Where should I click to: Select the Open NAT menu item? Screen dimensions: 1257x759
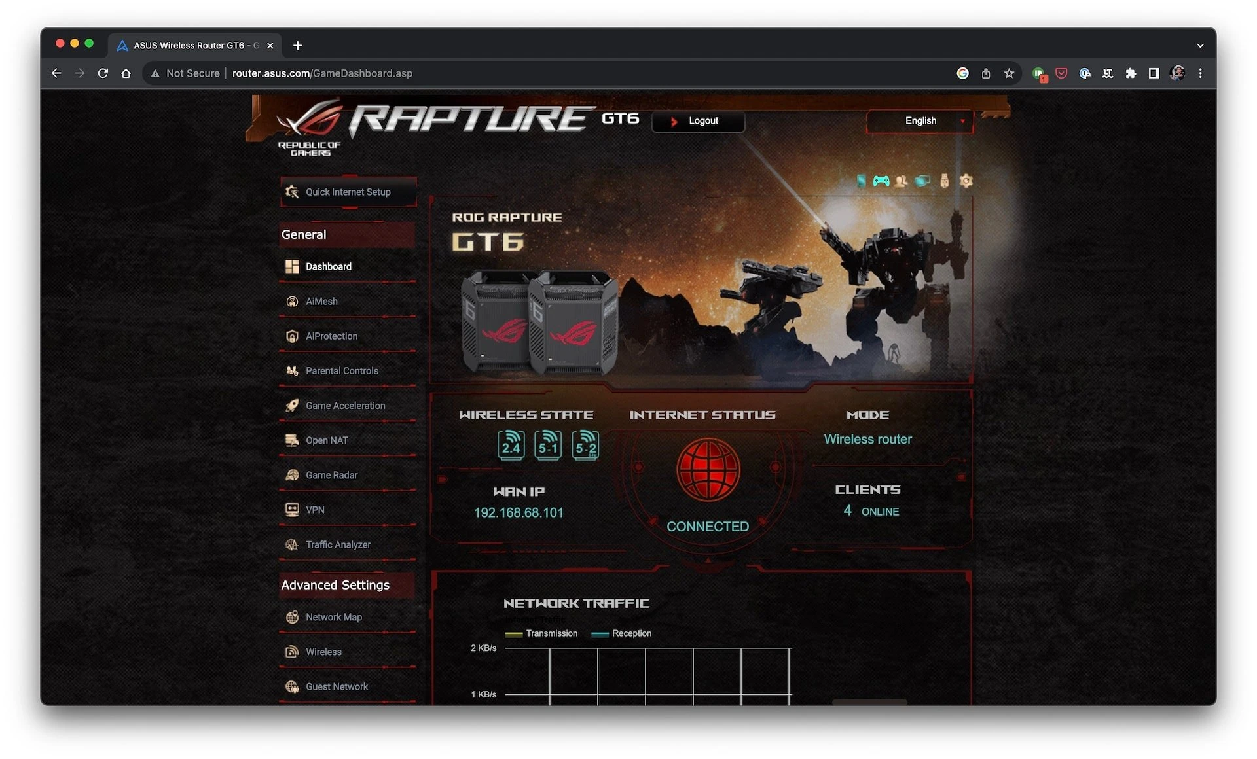tap(348, 440)
